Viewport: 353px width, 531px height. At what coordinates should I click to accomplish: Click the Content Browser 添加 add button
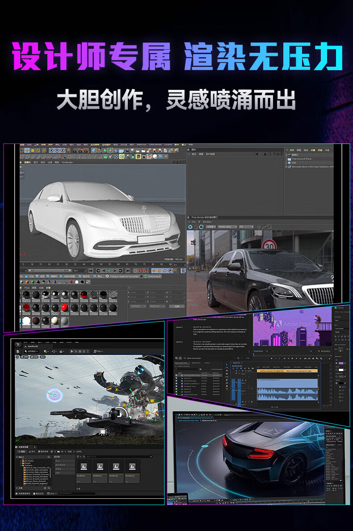(x=21, y=452)
